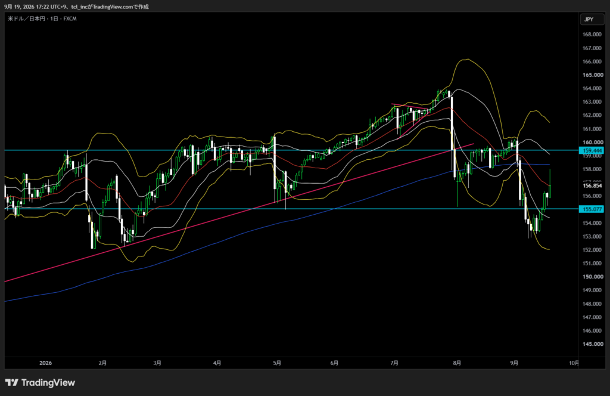The width and height of the screenshot is (610, 396).
Task: Click the TradingView logo icon
Action: click(x=12, y=382)
